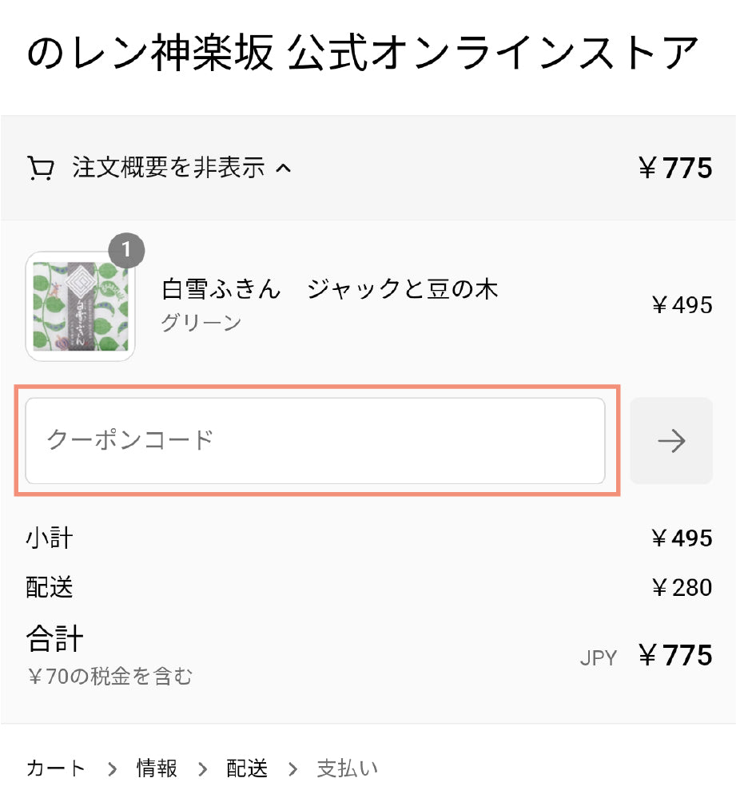Select the 配送 breadcrumb step
The image size is (736, 806).
click(247, 768)
